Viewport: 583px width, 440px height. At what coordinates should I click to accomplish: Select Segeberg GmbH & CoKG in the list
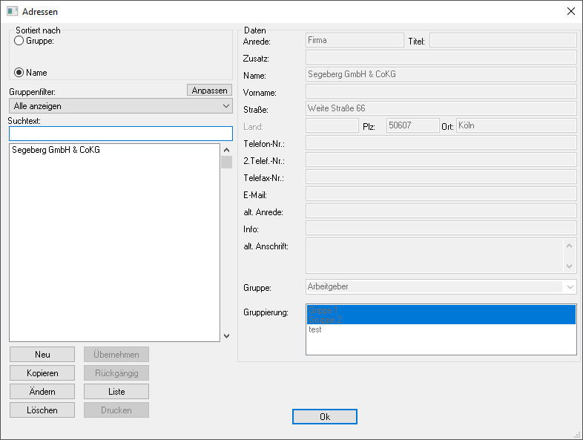[x=114, y=150]
